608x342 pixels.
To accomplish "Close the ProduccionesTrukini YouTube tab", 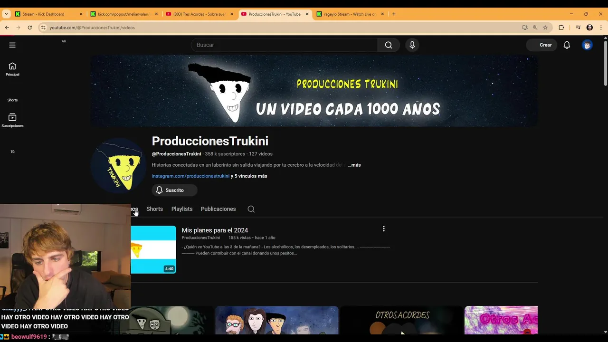I will pos(307,14).
